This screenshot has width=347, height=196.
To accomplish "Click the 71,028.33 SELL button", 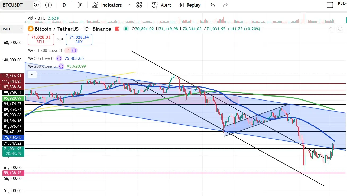I will tap(41, 39).
